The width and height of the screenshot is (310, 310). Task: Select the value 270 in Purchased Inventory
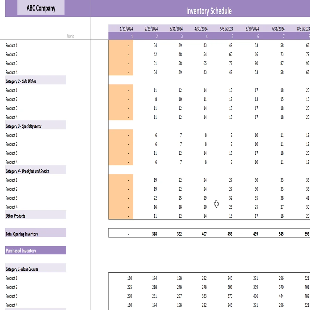pyautogui.click(x=129, y=296)
